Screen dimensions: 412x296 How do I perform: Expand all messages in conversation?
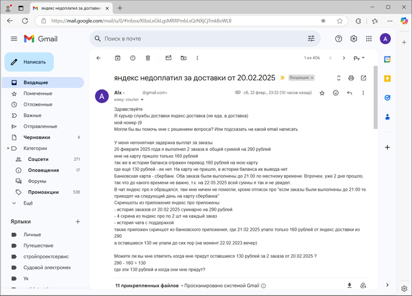click(x=338, y=78)
